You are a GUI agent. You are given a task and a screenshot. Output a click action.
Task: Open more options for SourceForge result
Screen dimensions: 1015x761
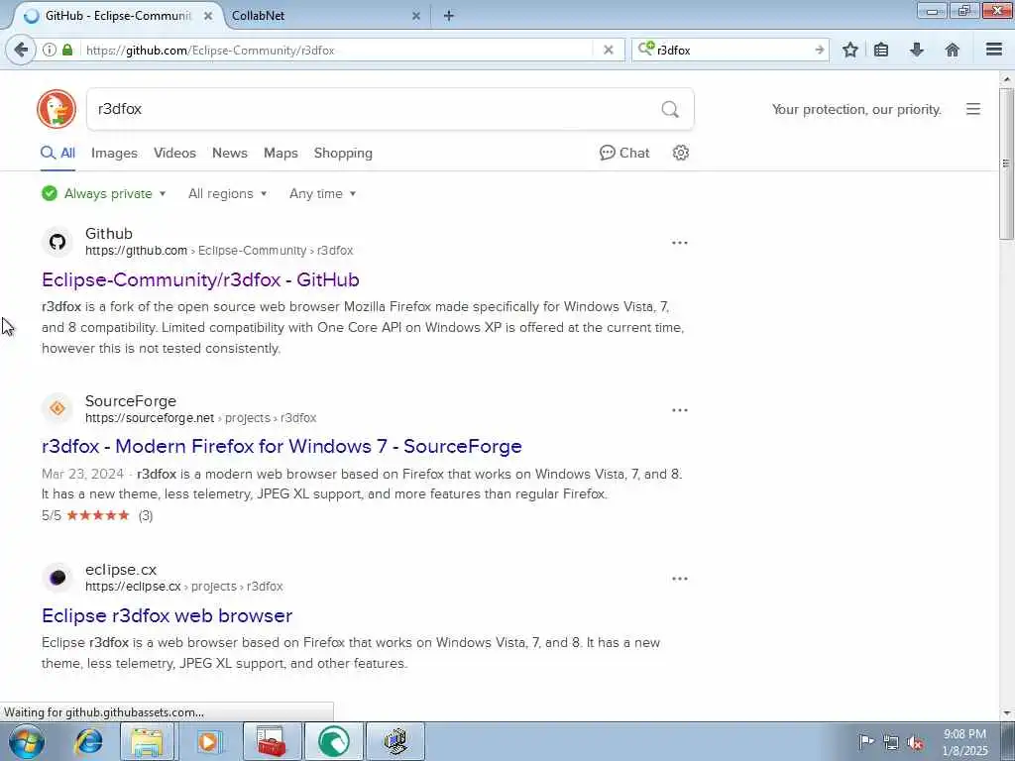(x=680, y=410)
